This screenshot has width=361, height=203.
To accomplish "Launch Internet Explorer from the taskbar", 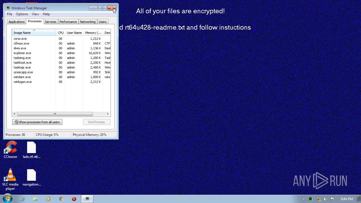I will 22,199.
